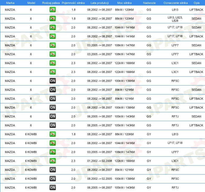Click PB icon in L813, L823, L828 row
205x192 pixels.
pyautogui.click(x=52, y=19)
